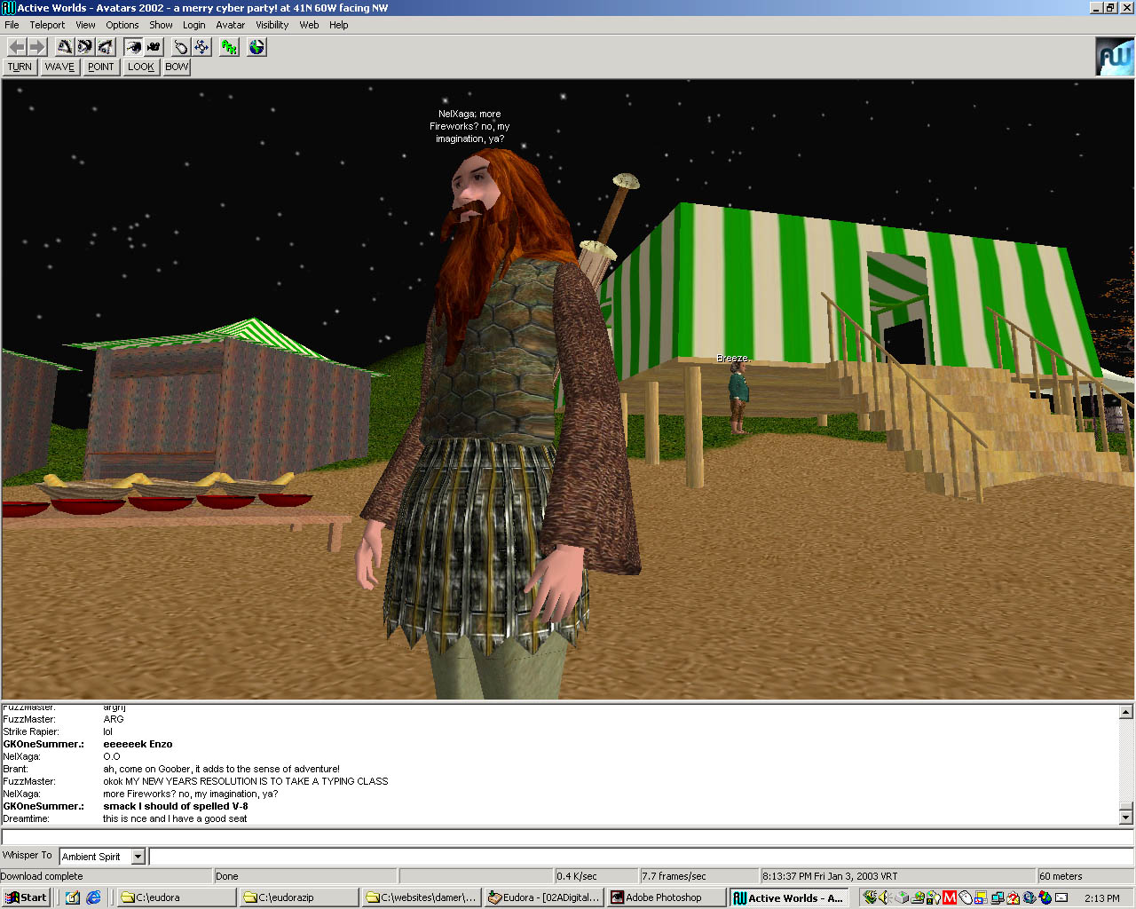
Task: Click the globe web page icon
Action: 256,47
